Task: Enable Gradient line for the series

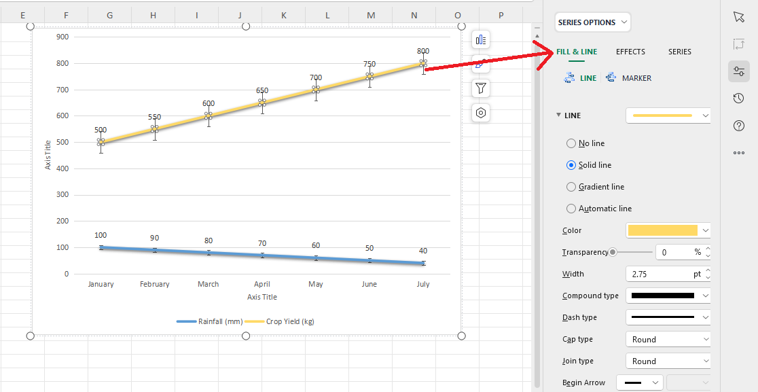Action: 571,186
